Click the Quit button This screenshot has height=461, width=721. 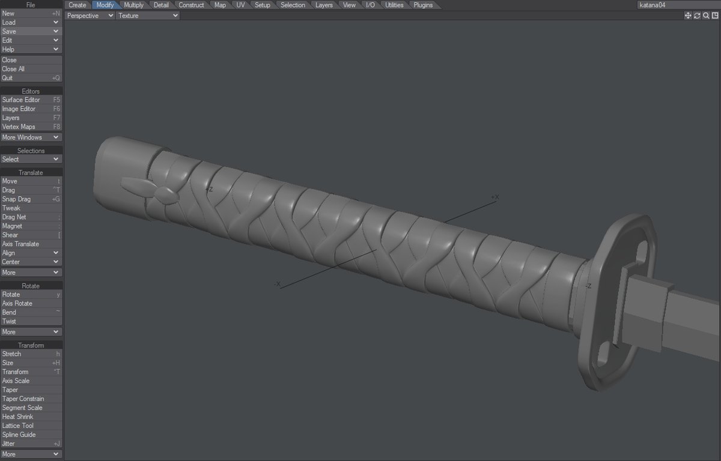click(31, 78)
